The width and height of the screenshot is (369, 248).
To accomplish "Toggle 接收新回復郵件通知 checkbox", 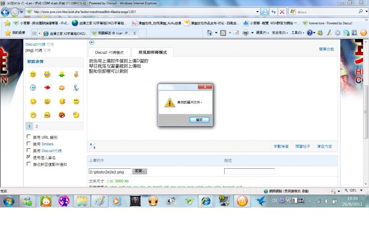I will 29,164.
